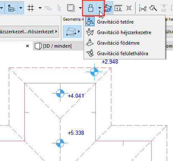Click the geometry method box icon
173x161 pixels.
tap(71, 31)
